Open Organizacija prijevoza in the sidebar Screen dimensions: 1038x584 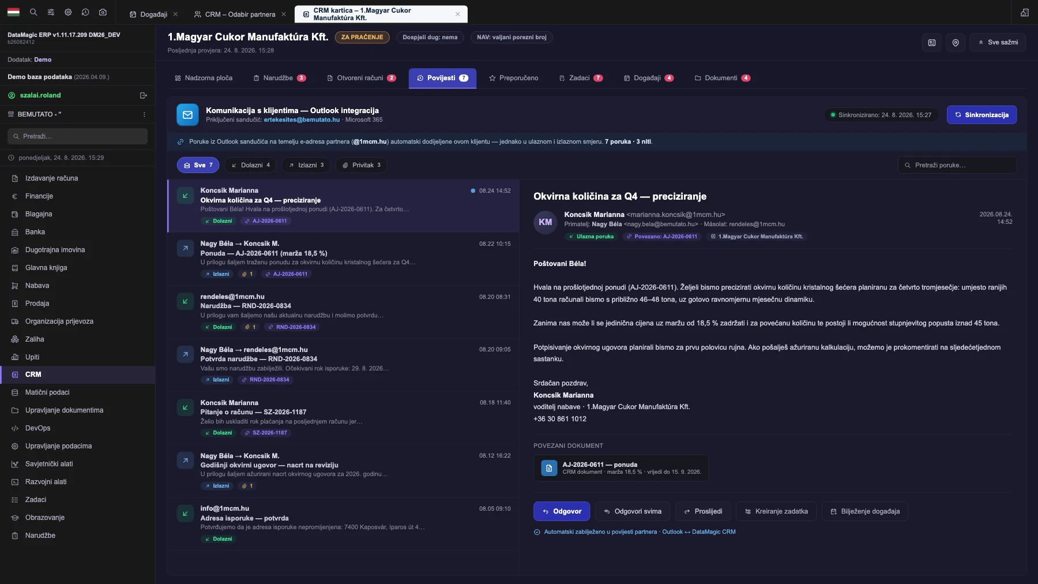(77, 321)
